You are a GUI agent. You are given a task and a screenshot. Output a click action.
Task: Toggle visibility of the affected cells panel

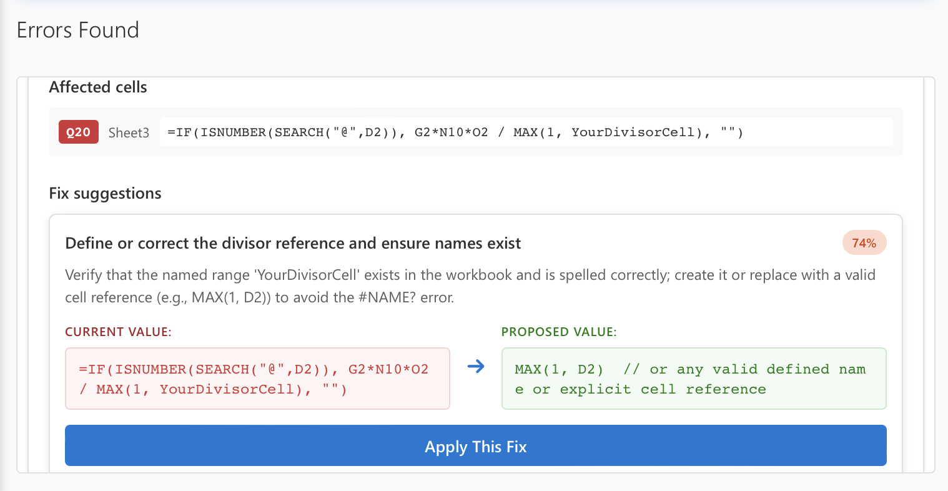pyautogui.click(x=97, y=87)
